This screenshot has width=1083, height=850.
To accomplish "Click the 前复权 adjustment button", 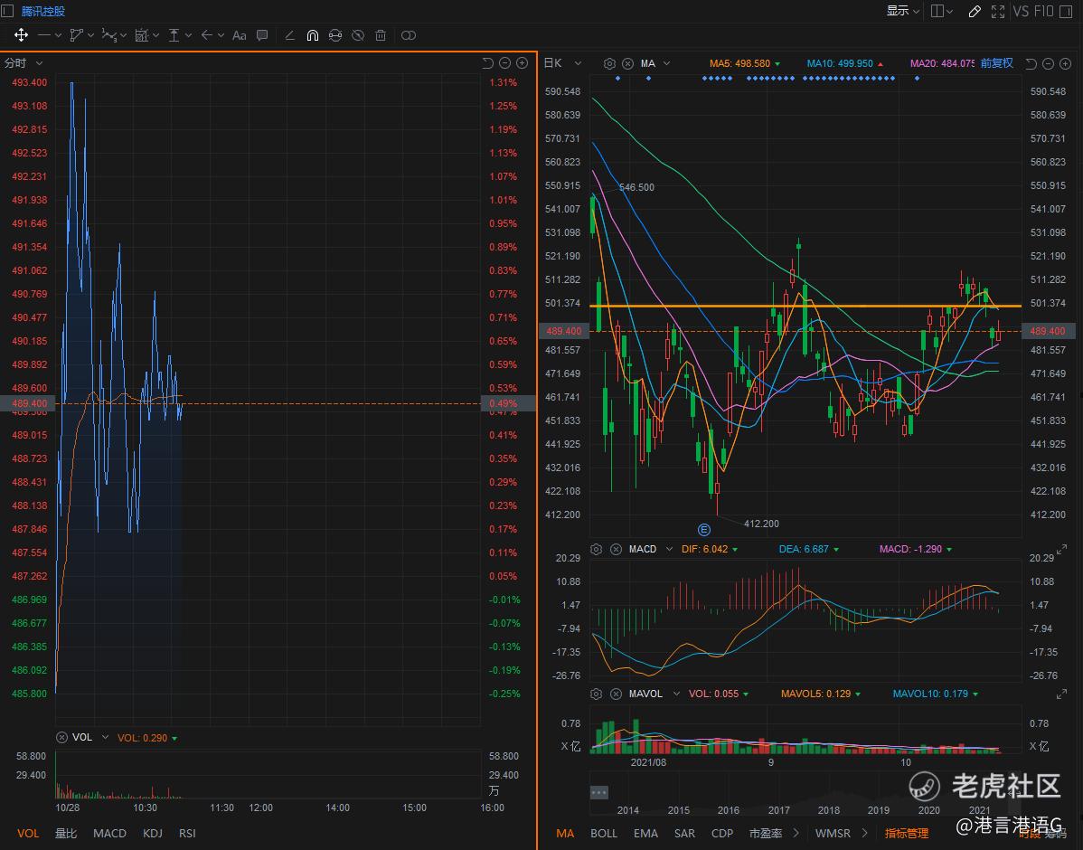I will [996, 63].
